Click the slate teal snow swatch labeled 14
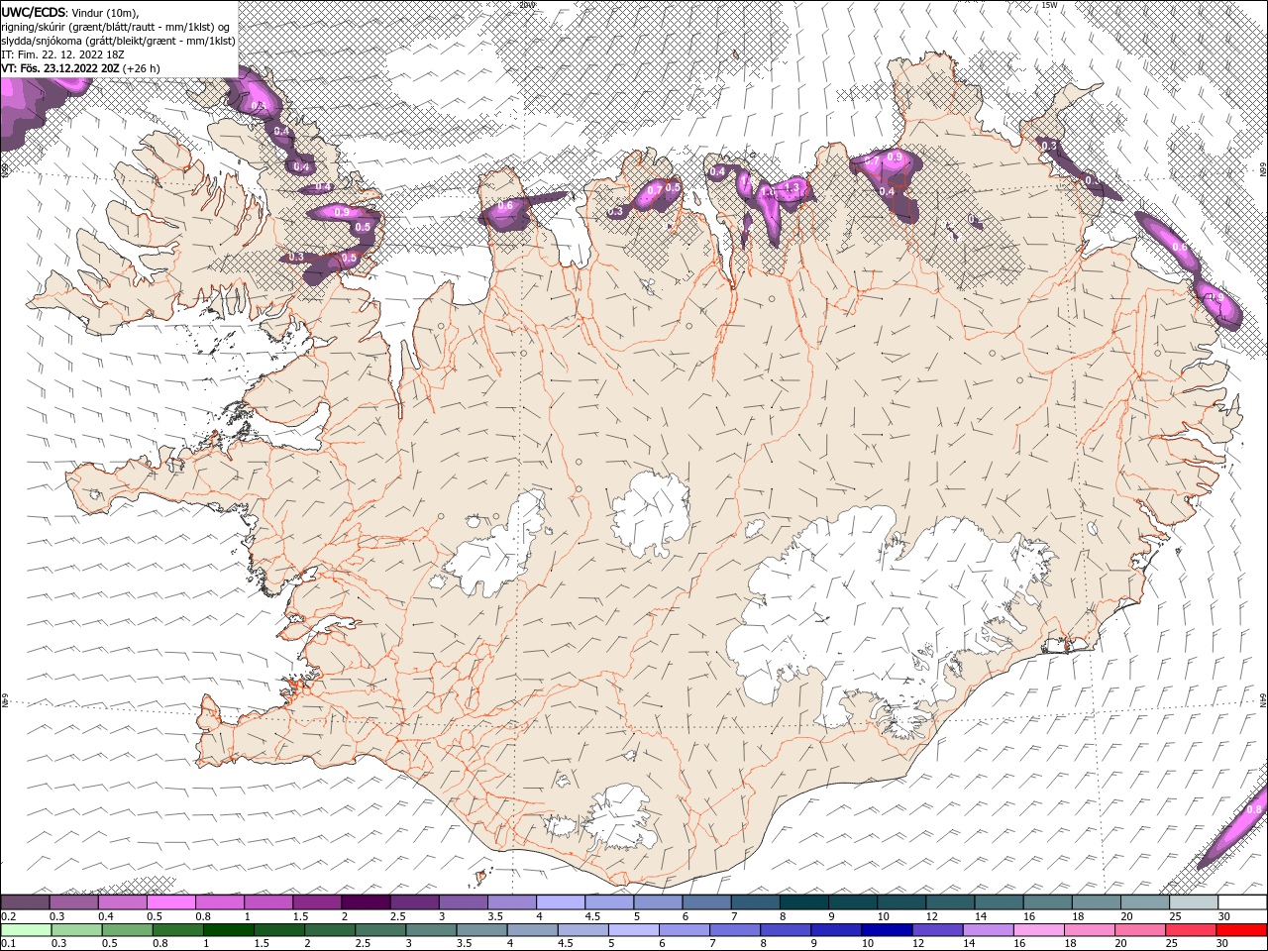The image size is (1268, 951). 999,902
